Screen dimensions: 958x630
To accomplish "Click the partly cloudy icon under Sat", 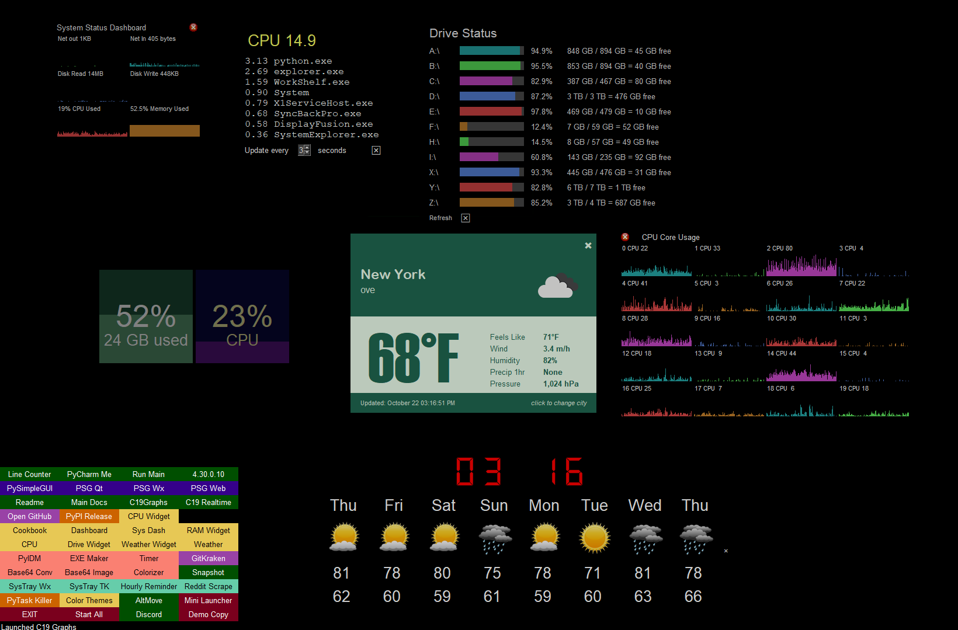I will (x=443, y=537).
